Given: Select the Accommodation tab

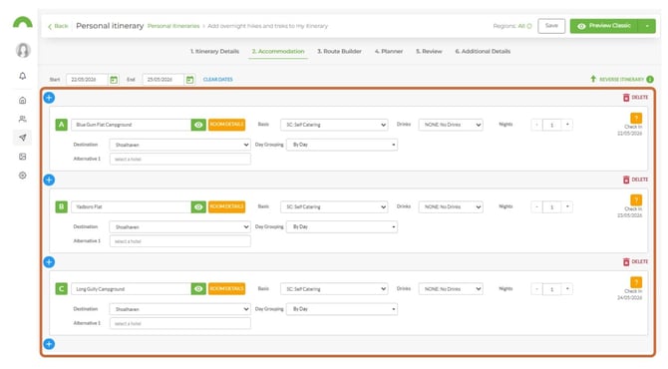Looking at the screenshot, I should 278,51.
